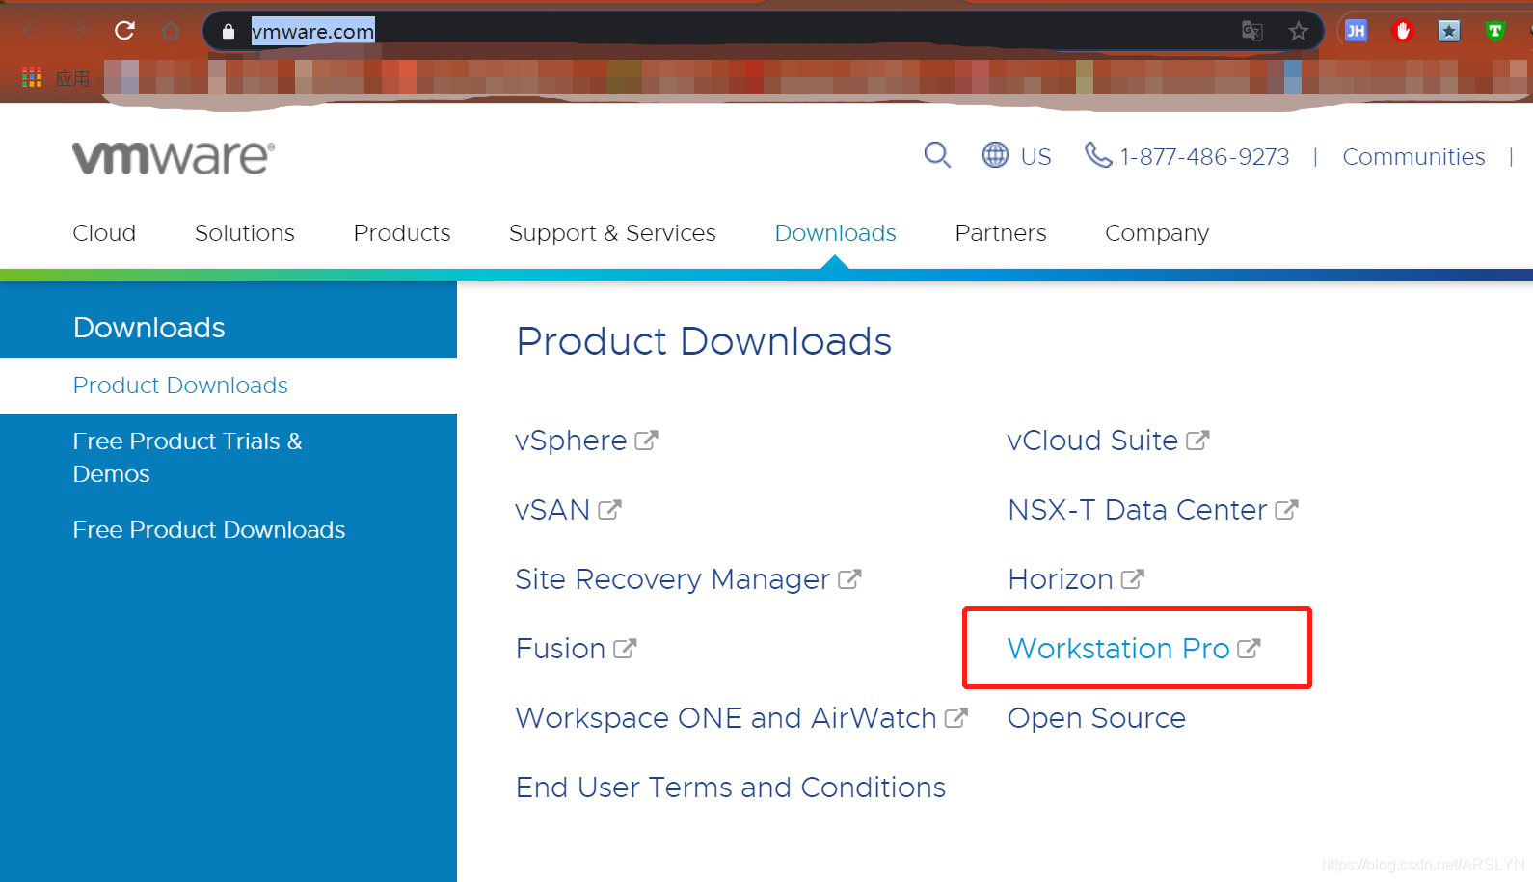The image size is (1533, 882).
Task: Open the Open Source link
Action: [1096, 718]
